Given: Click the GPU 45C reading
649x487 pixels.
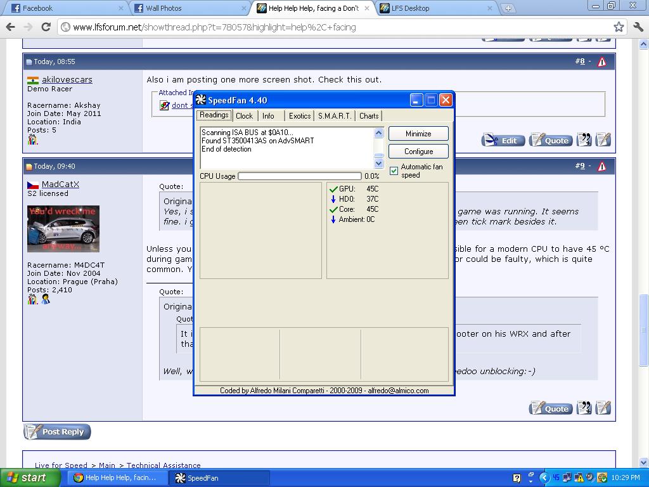Looking at the screenshot, I should click(x=354, y=189).
